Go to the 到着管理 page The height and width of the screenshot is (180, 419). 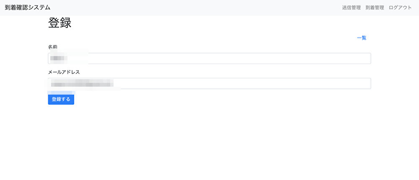[375, 8]
